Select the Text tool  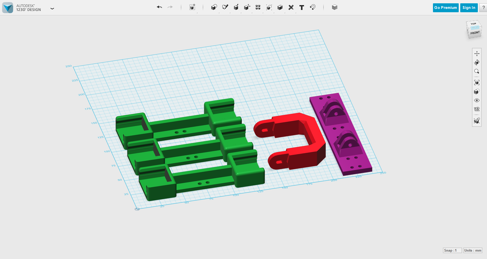[x=302, y=7]
